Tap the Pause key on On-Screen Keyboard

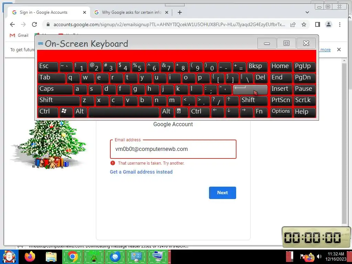(305, 89)
